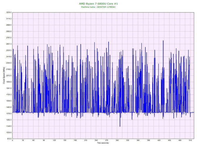The image size is (197, 148).
Task: Click the y-axis value 2651.3
Action: (9, 44)
